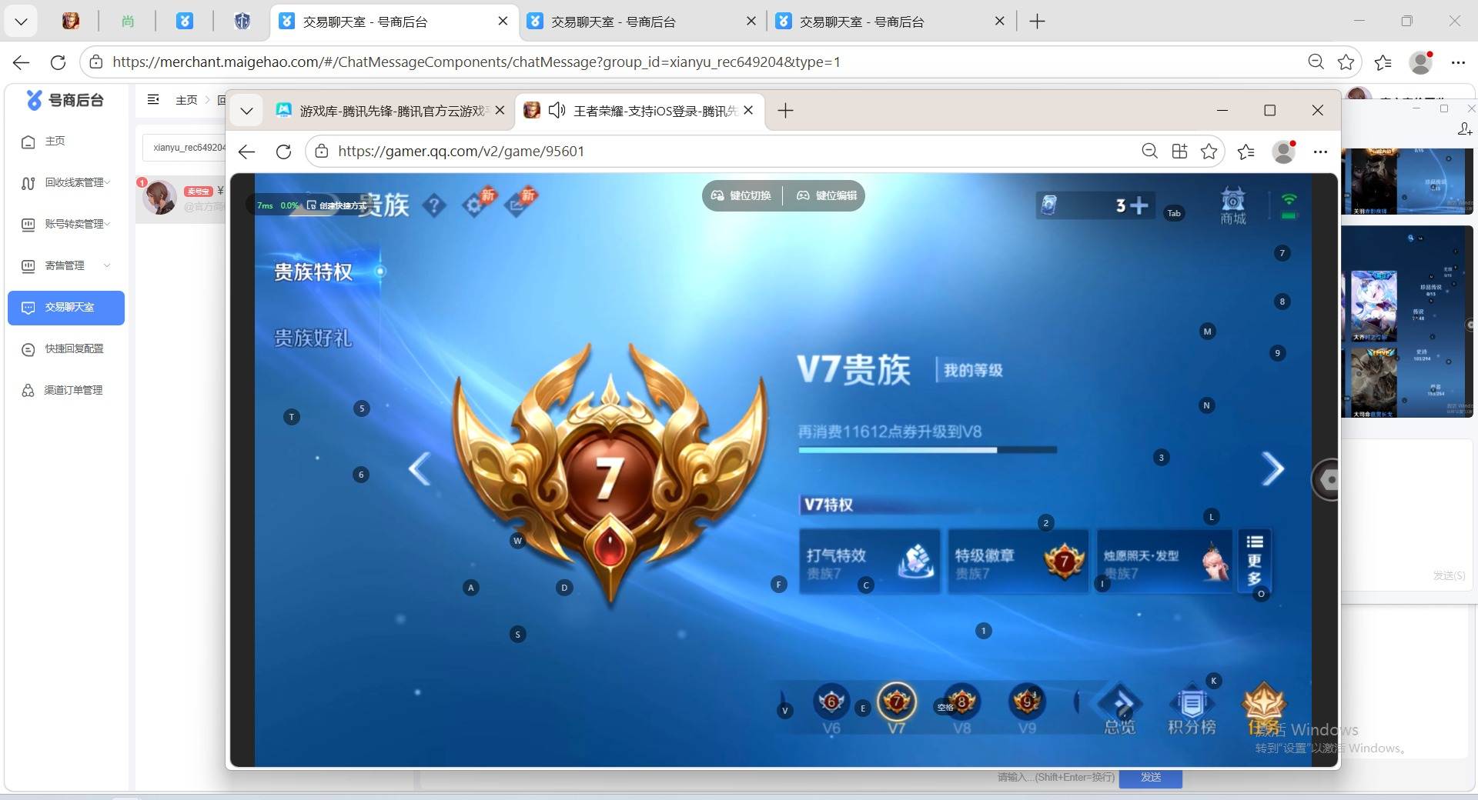The height and width of the screenshot is (800, 1478).
Task: Open the 积分榜 leaderboard icon
Action: pos(1192,709)
